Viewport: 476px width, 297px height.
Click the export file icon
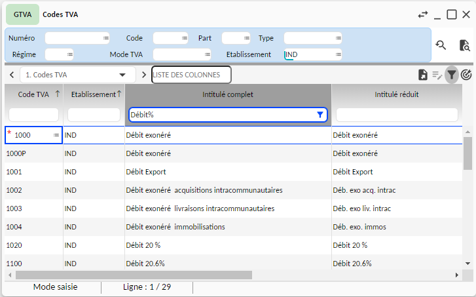point(423,75)
